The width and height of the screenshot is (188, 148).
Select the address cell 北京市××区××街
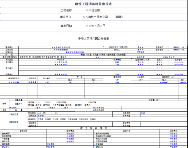point(75,52)
